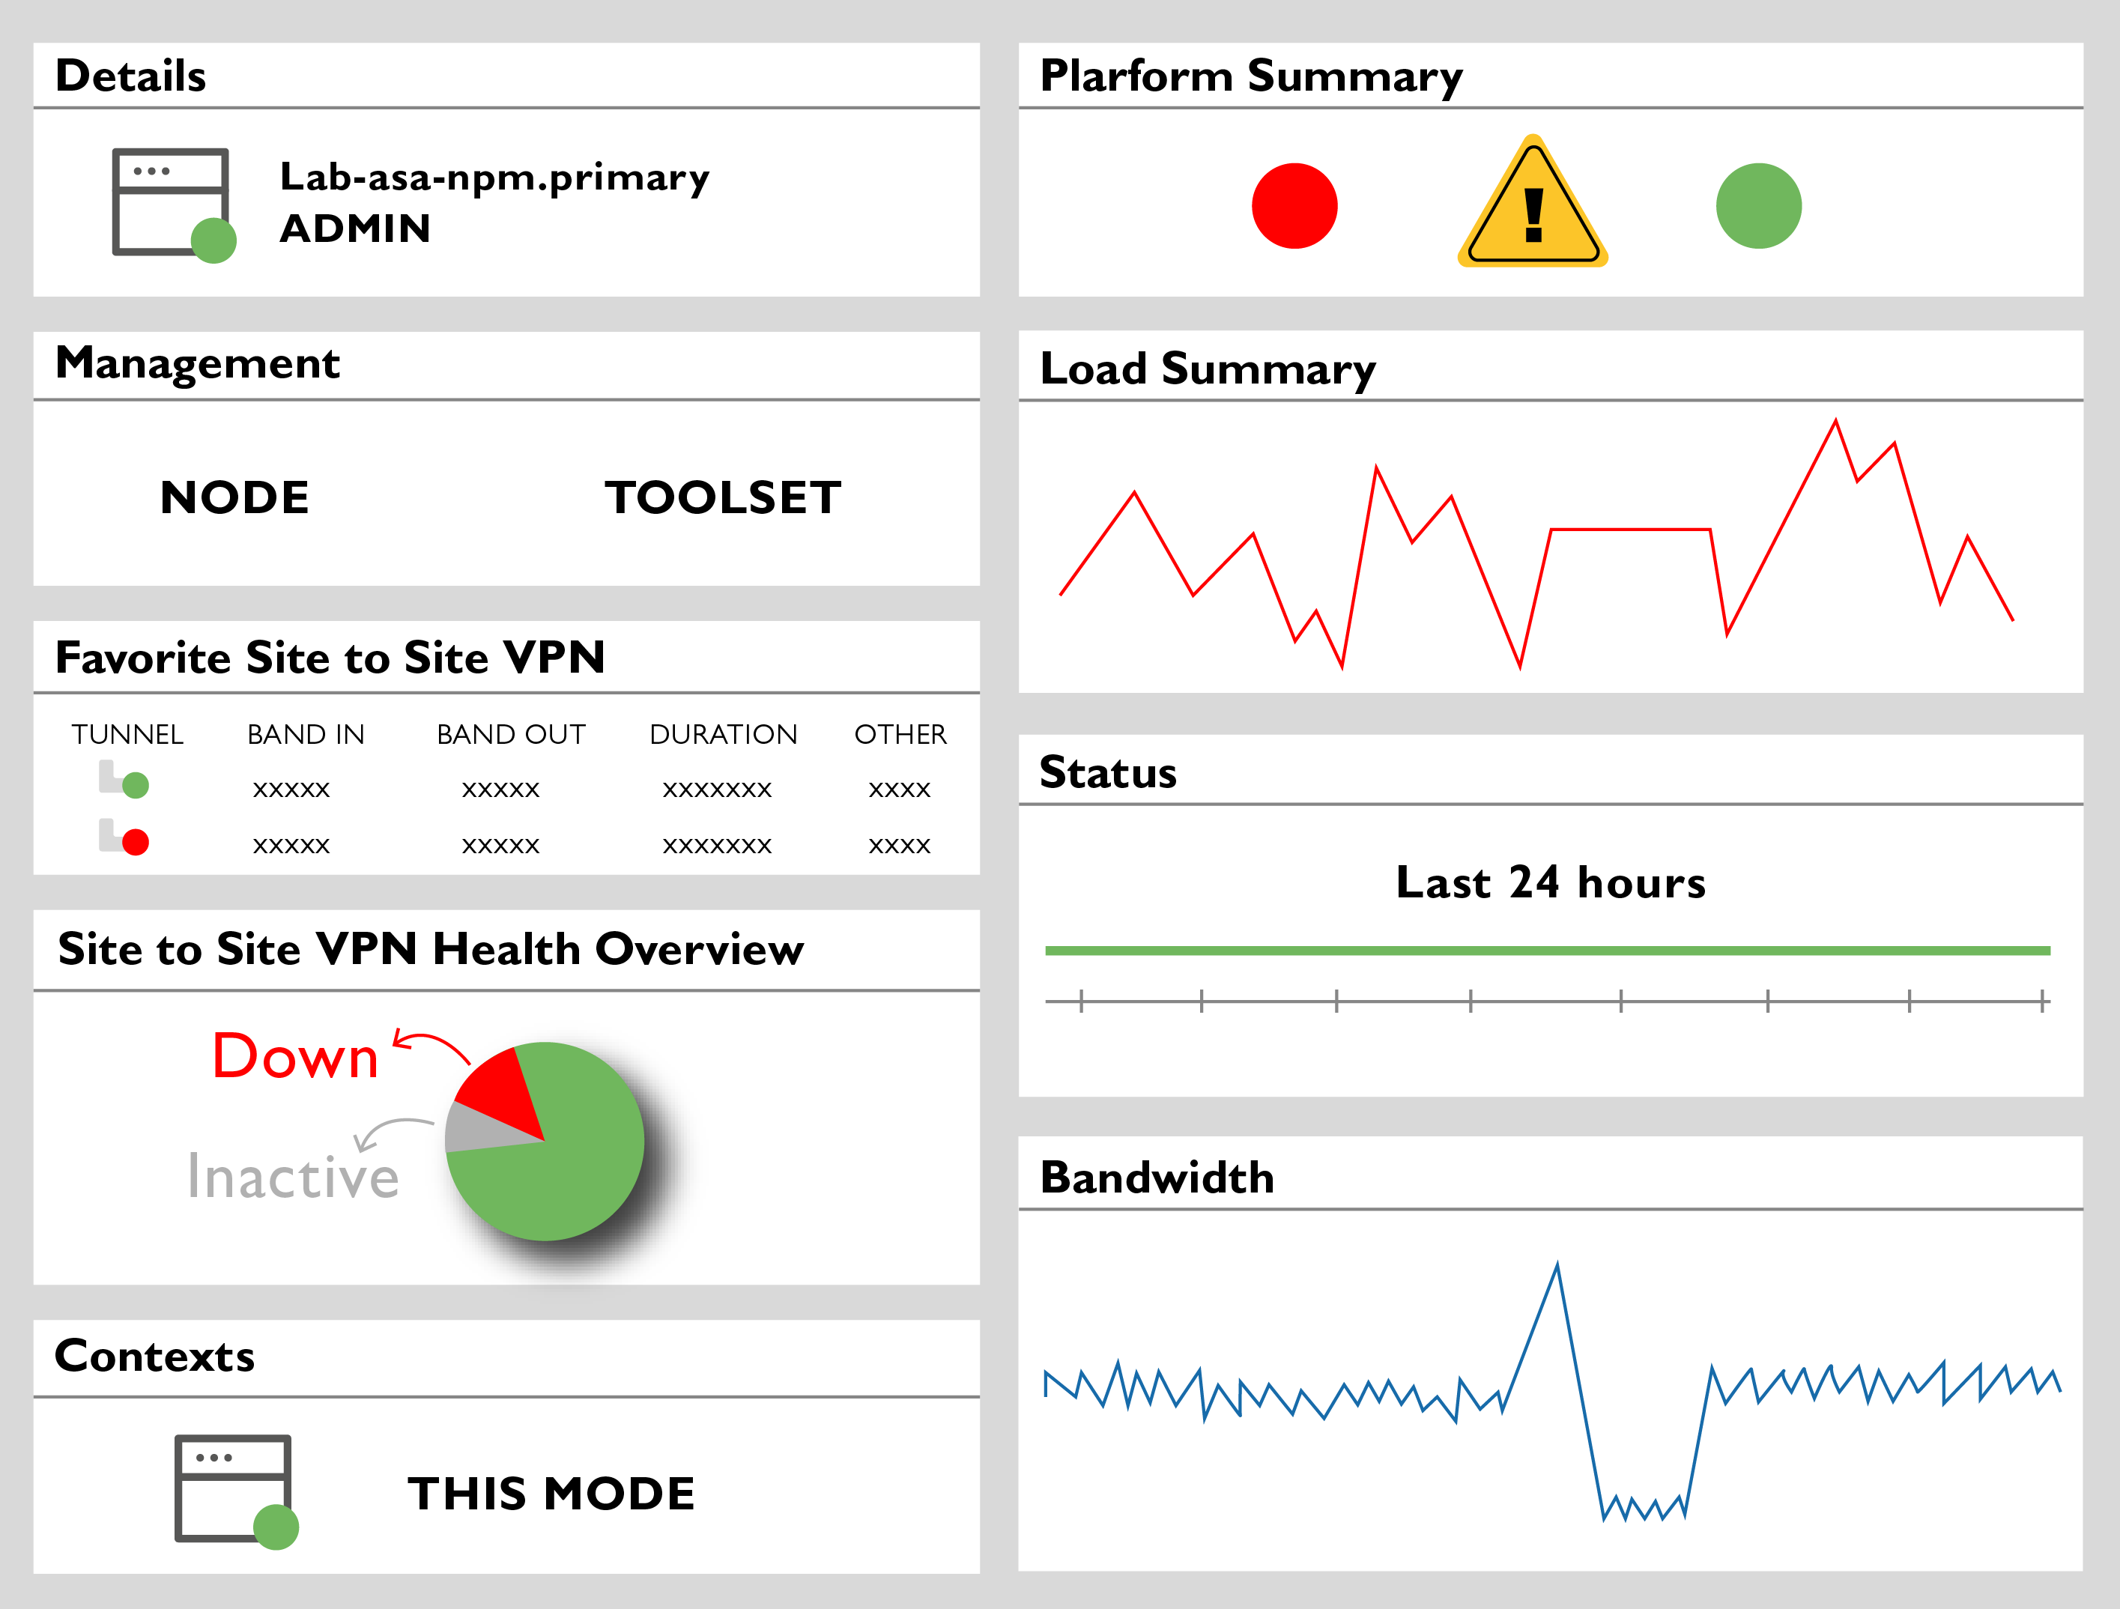Click the blue Bandwidth line chart
This screenshot has height=1609, width=2120.
point(1551,1392)
